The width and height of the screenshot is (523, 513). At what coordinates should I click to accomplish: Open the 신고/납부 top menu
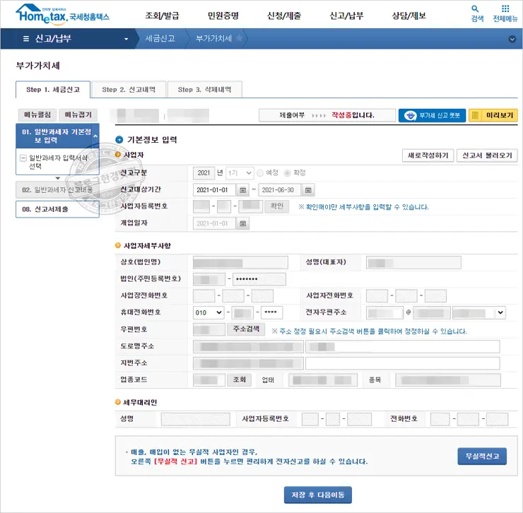pyautogui.click(x=346, y=16)
